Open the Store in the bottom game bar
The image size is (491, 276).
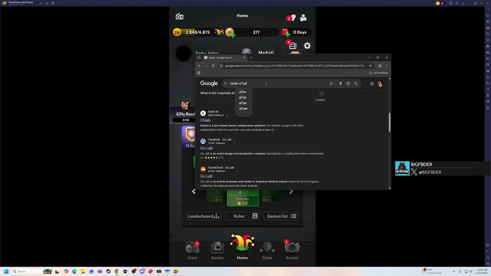[x=192, y=251]
